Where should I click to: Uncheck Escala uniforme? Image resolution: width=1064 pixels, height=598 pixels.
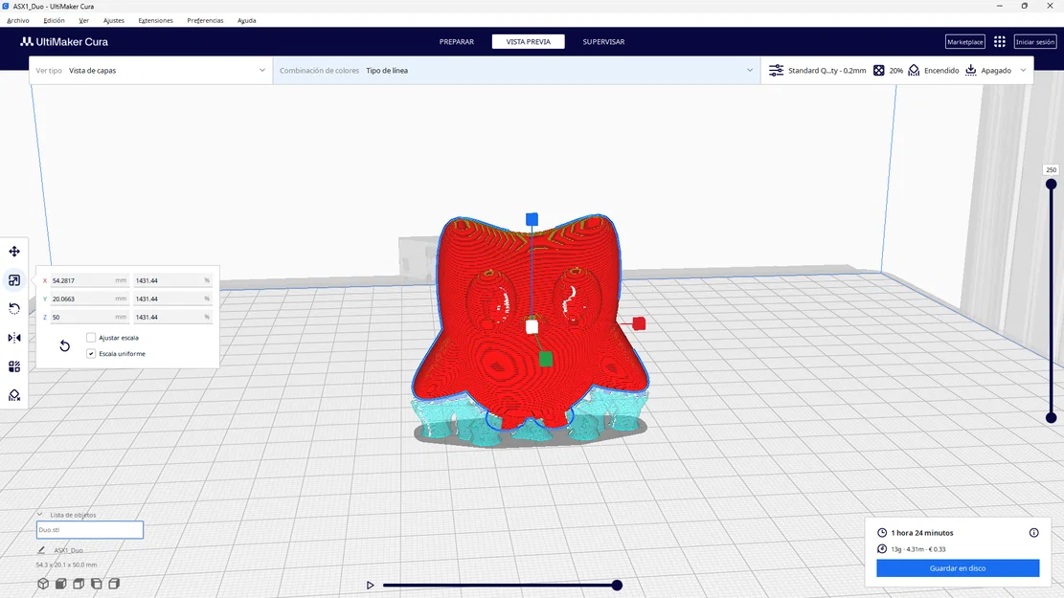tap(89, 353)
